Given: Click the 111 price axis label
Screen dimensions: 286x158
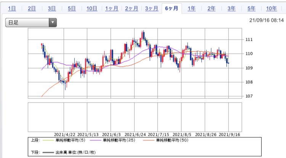Looking at the screenshot, I should tap(249, 39).
